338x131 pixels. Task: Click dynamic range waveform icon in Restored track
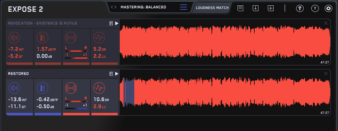[x=99, y=88]
